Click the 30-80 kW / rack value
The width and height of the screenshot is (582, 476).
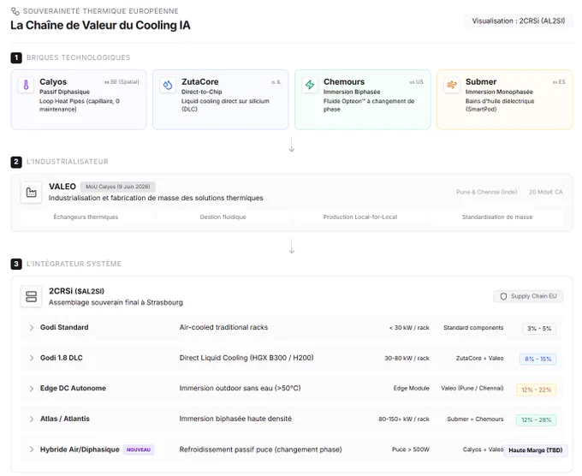tap(407, 358)
